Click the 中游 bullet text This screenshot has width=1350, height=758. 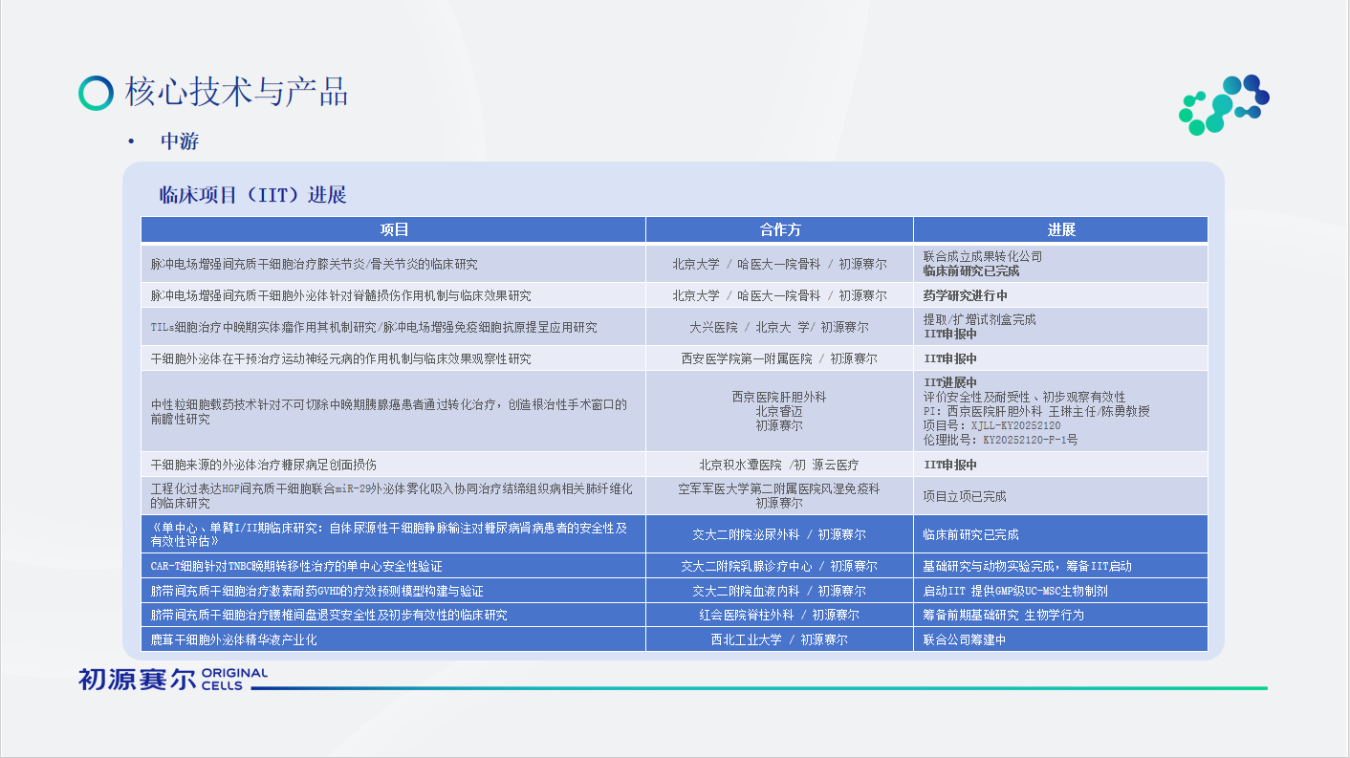(x=180, y=141)
